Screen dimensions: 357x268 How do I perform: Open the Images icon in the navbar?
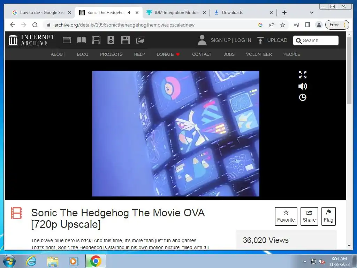[140, 40]
